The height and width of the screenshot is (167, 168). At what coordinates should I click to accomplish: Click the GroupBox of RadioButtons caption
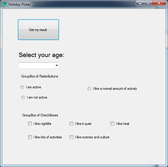(39, 76)
